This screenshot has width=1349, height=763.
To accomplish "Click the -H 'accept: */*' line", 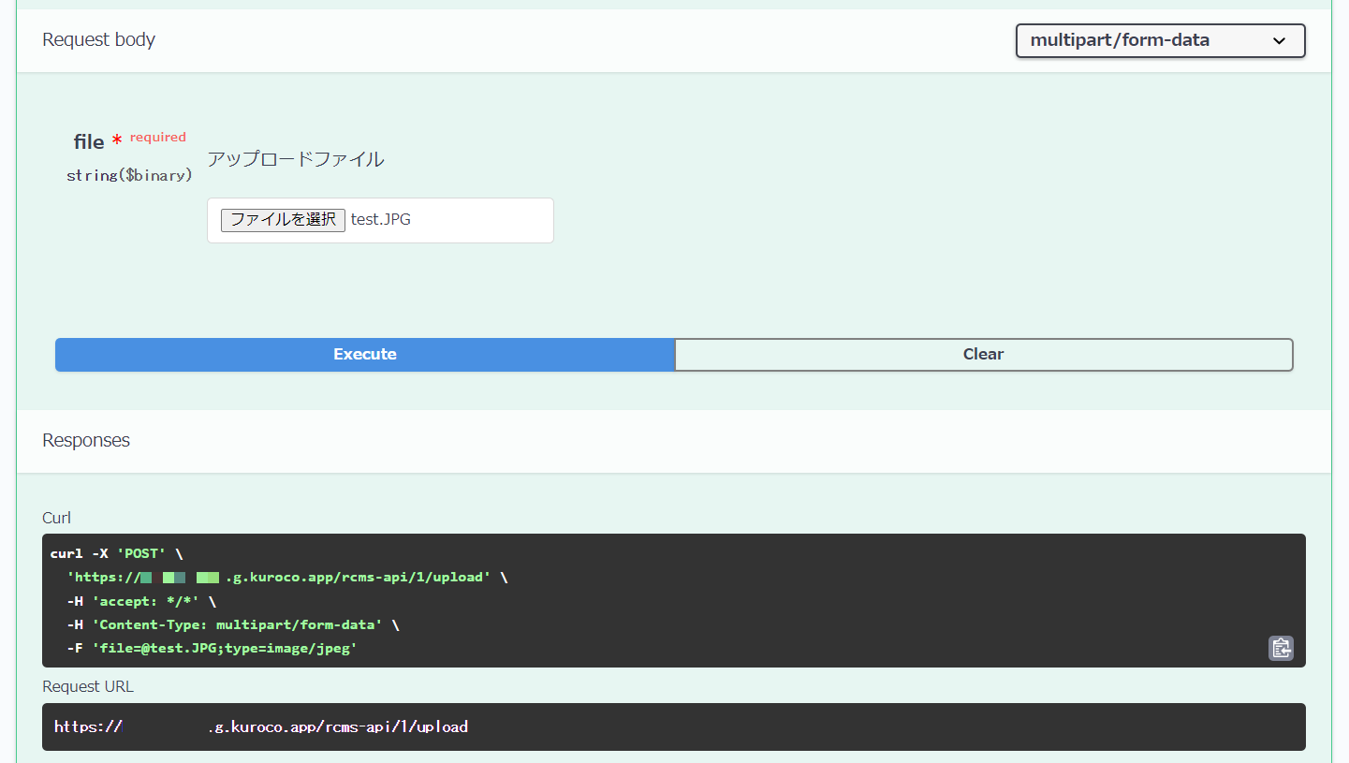I will click(141, 601).
